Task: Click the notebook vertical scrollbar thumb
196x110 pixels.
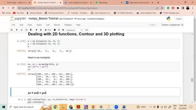Action: [x=192, y=80]
